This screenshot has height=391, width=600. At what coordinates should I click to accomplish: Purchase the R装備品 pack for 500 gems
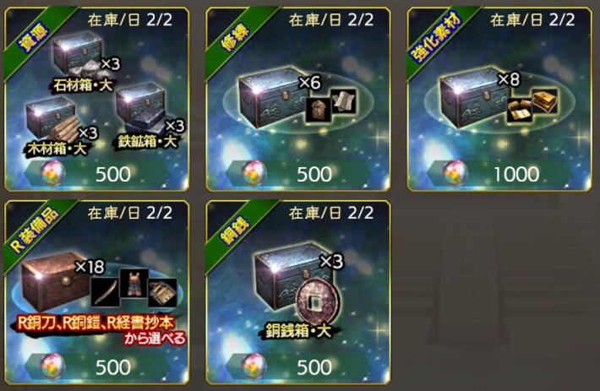tap(97, 367)
